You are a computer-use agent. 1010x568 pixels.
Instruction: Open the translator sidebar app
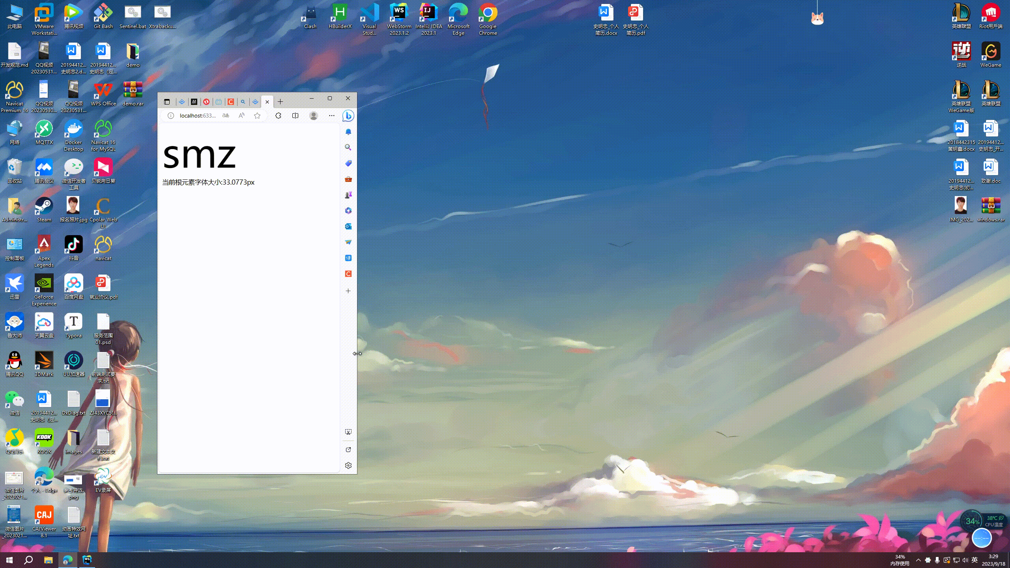pyautogui.click(x=348, y=258)
